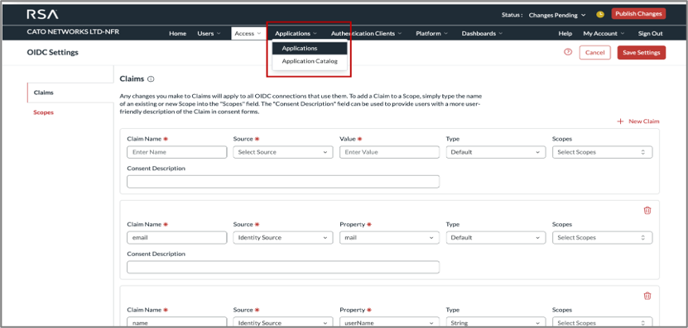
Task: Open name claim's Identity Source dropdown
Action: 283,322
